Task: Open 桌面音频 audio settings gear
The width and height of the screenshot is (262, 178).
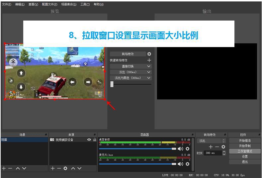Action: pos(188,148)
